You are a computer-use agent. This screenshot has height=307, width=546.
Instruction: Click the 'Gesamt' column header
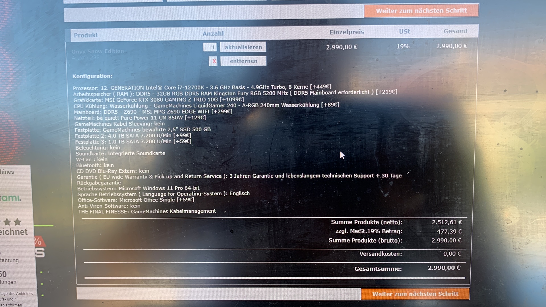pos(455,31)
